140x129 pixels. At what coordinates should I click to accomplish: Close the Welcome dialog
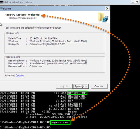coord(107,8)
